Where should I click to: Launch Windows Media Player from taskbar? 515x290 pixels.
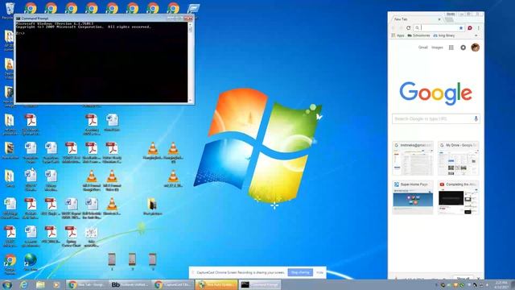(x=56, y=284)
